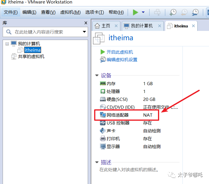Click the 硬盘(SCSI) hard disk icon

pyautogui.click(x=103, y=99)
